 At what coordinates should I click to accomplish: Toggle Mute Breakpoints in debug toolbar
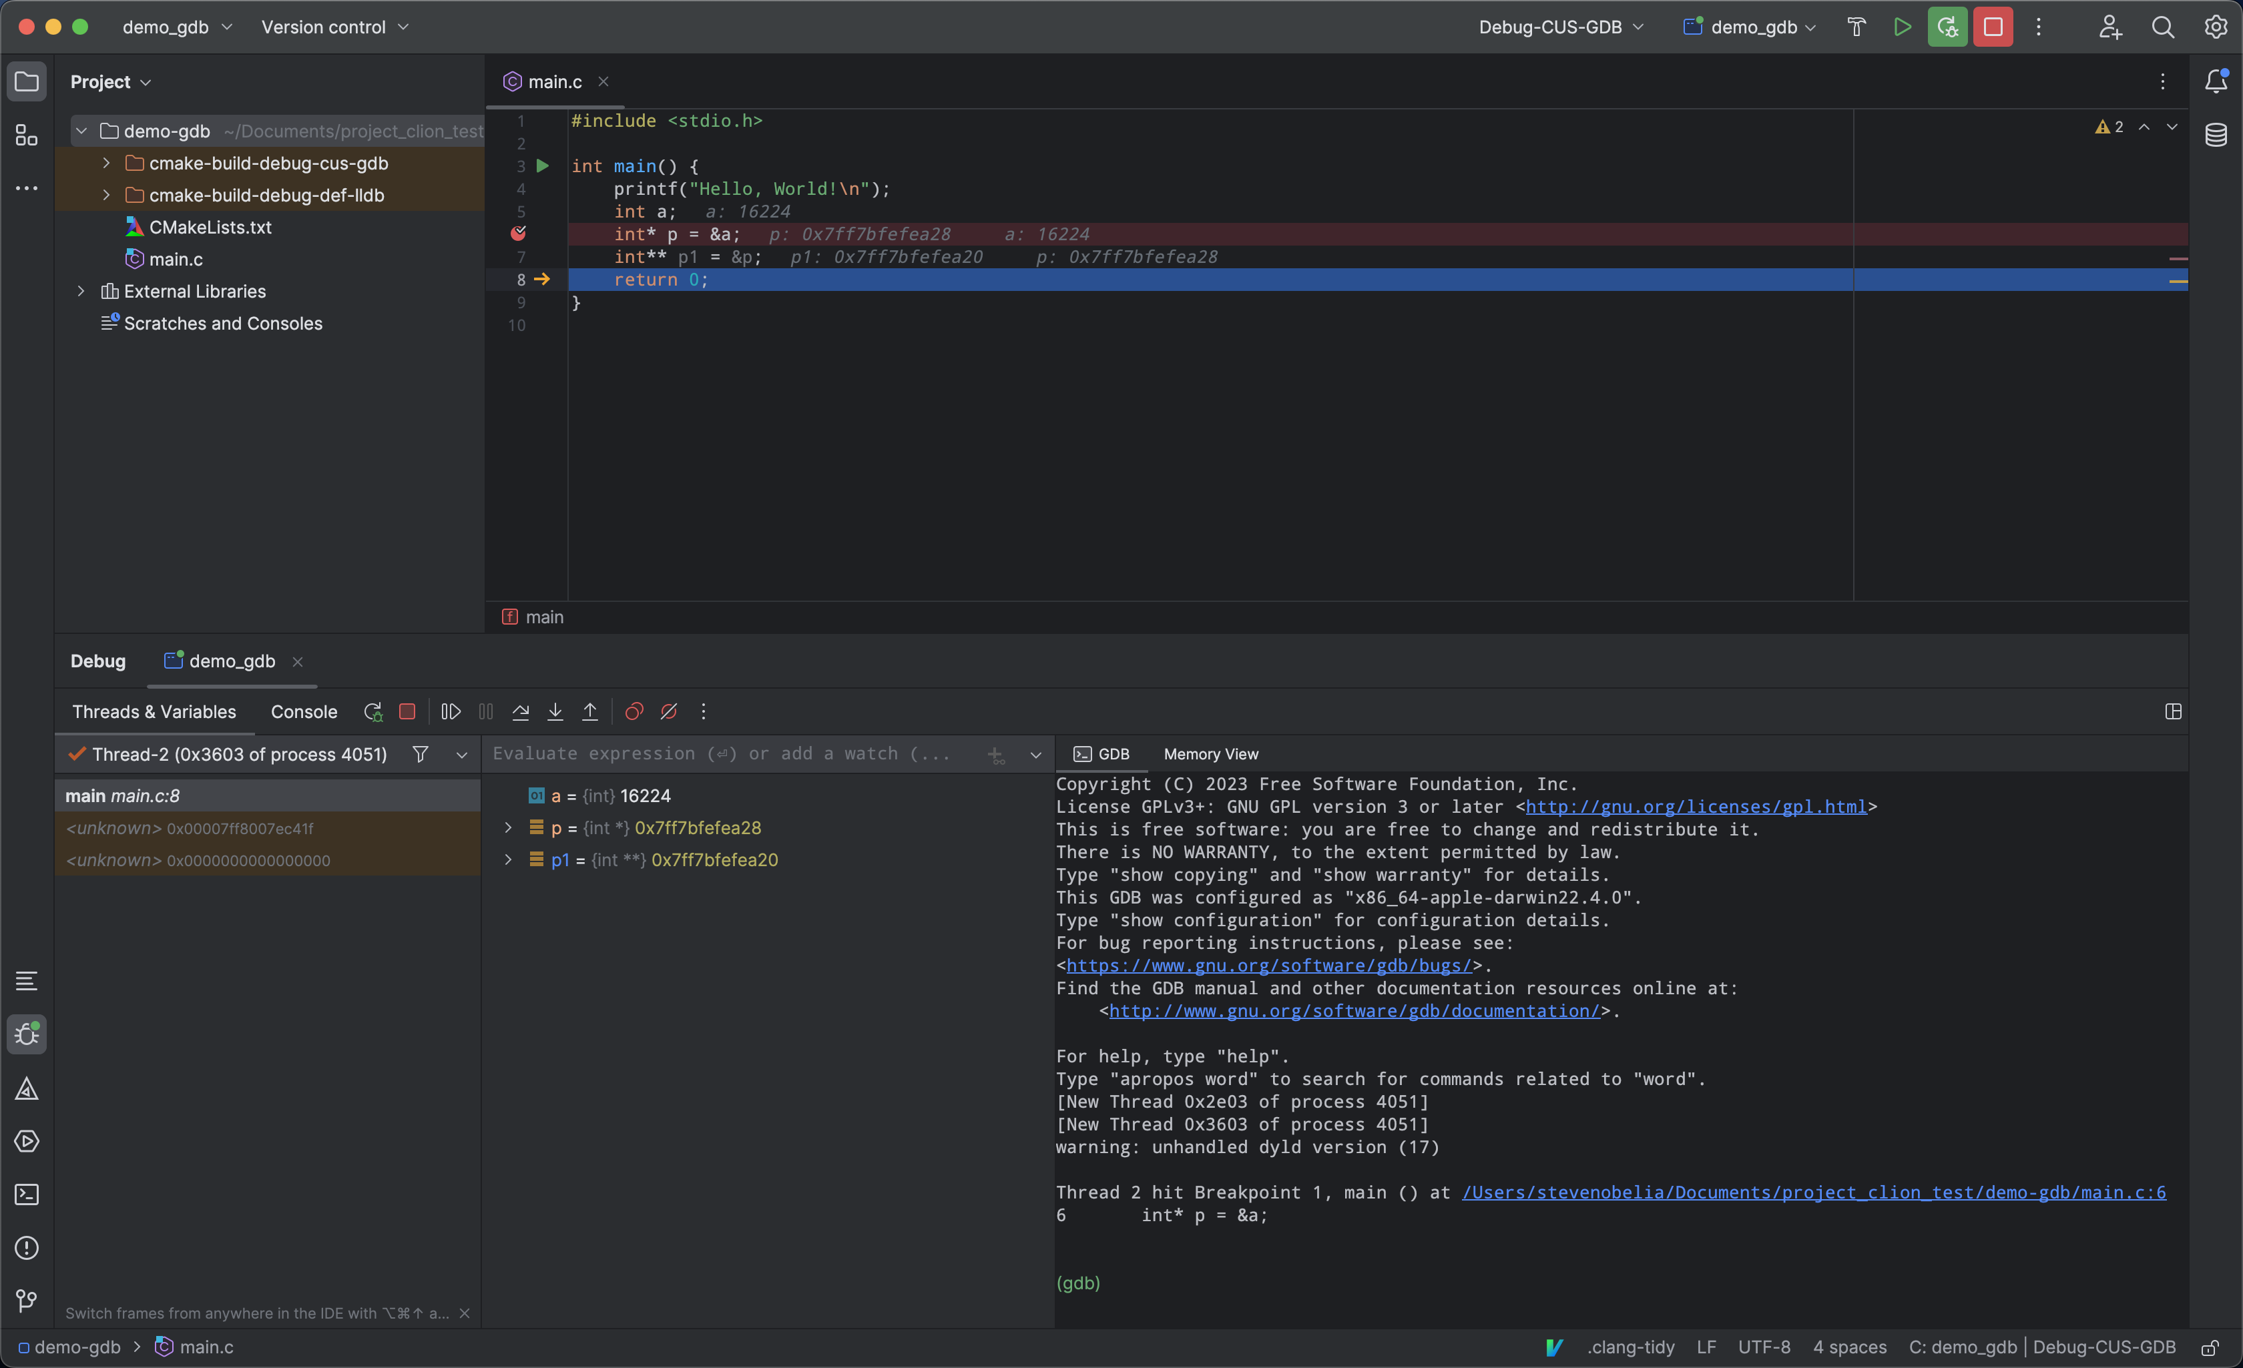[x=669, y=712]
